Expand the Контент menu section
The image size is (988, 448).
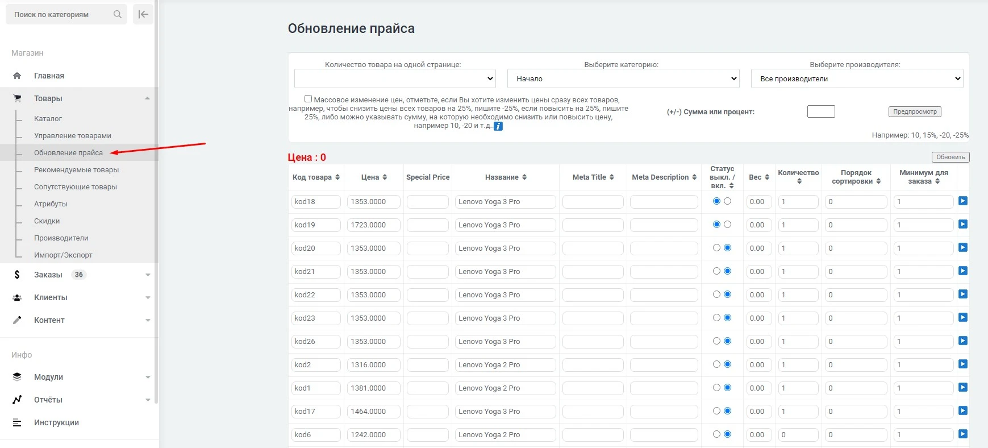tap(148, 320)
